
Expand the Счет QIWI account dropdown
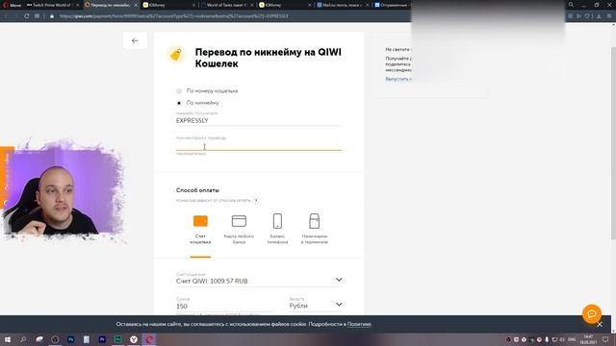coord(259,280)
